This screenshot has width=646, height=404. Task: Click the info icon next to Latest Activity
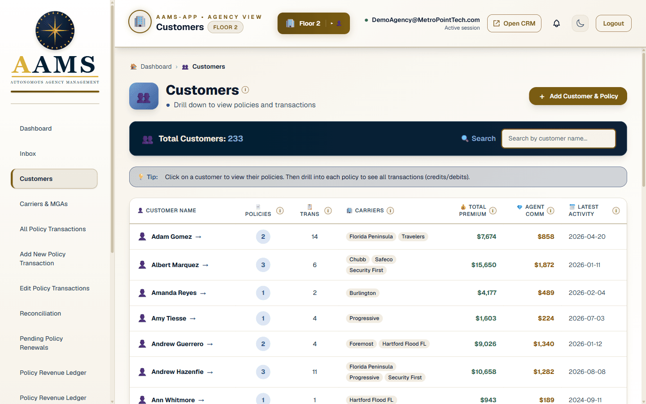click(616, 211)
